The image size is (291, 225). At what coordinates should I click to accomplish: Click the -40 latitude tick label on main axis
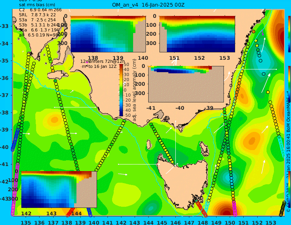point(4,147)
